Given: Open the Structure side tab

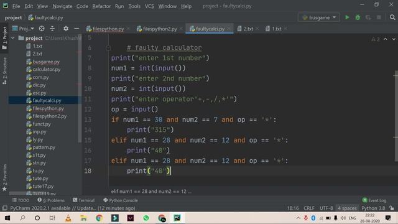Looking at the screenshot, I should pos(4,70).
